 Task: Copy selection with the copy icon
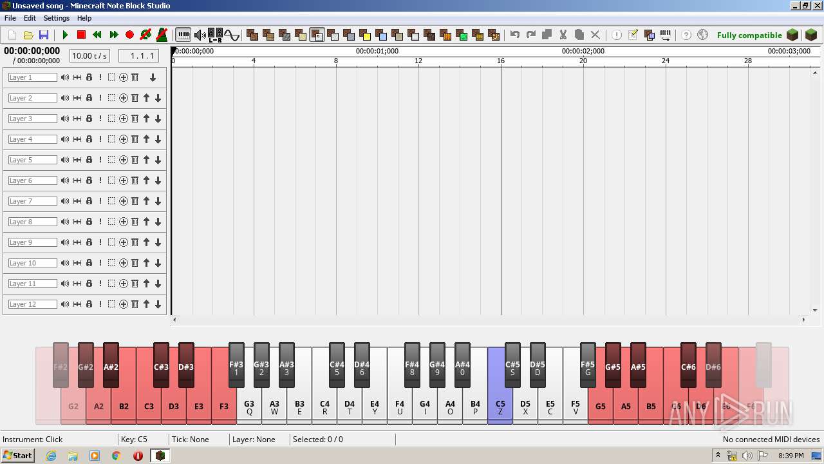coord(547,35)
